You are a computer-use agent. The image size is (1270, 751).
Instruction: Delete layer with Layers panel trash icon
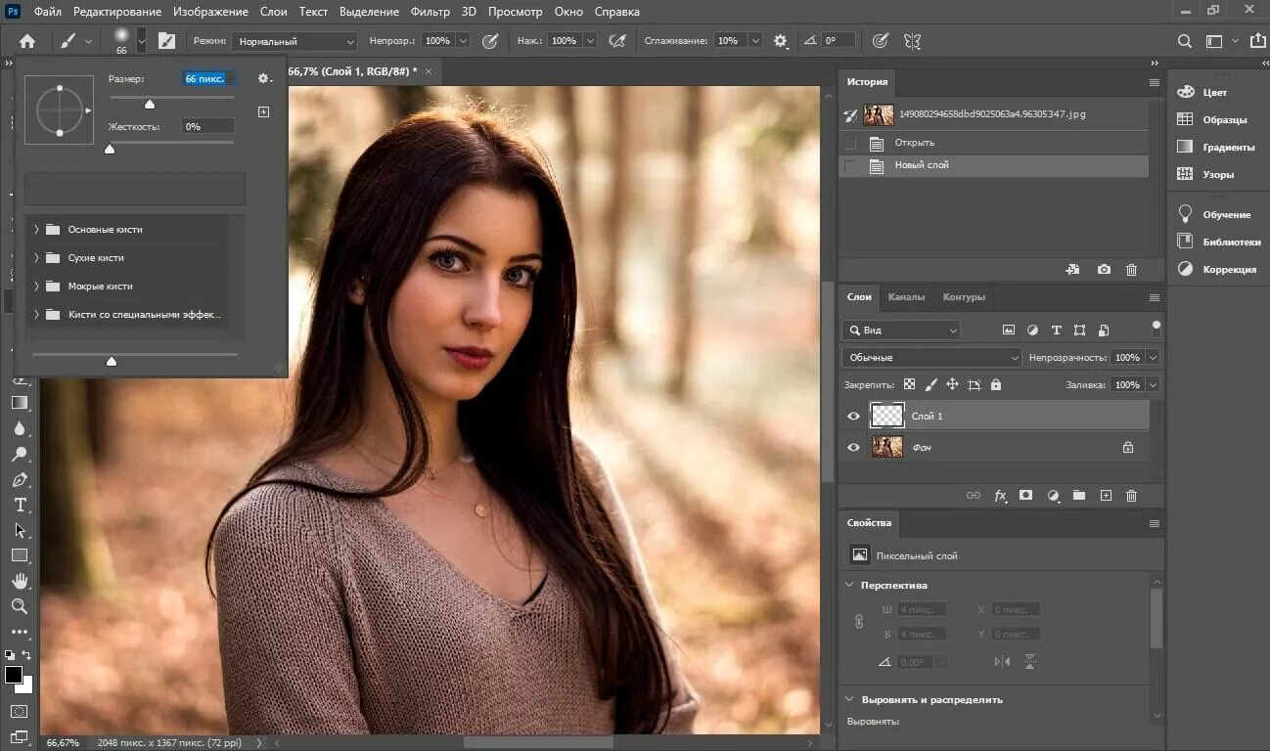pos(1132,496)
